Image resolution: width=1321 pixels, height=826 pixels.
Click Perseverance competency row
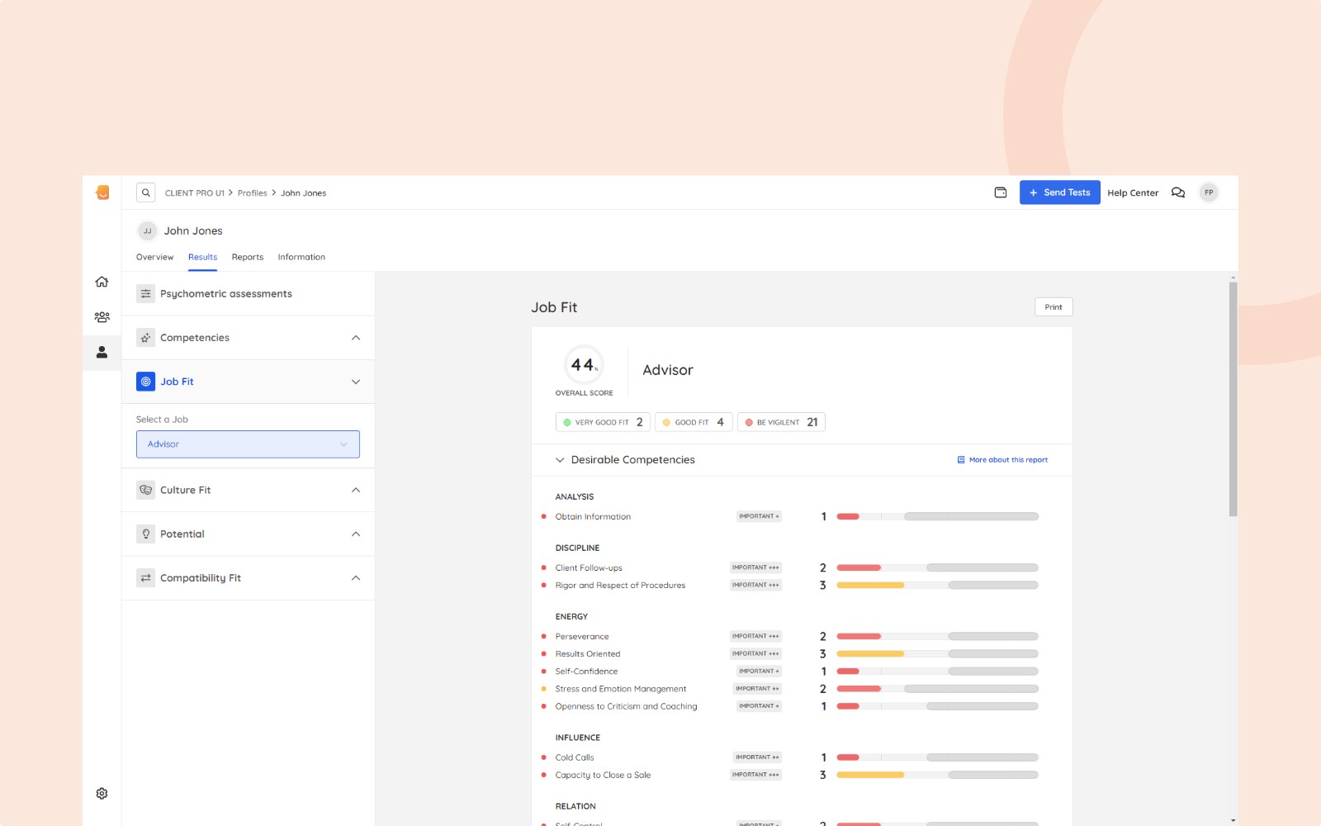tap(582, 636)
